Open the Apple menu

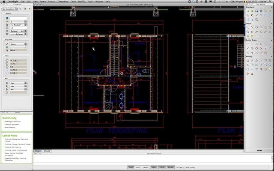click(x=4, y=1)
